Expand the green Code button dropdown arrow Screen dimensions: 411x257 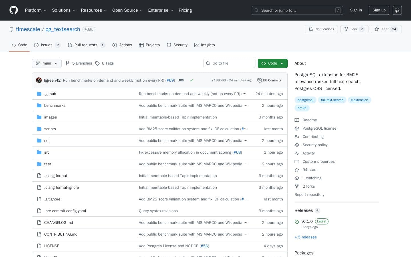[x=281, y=63]
